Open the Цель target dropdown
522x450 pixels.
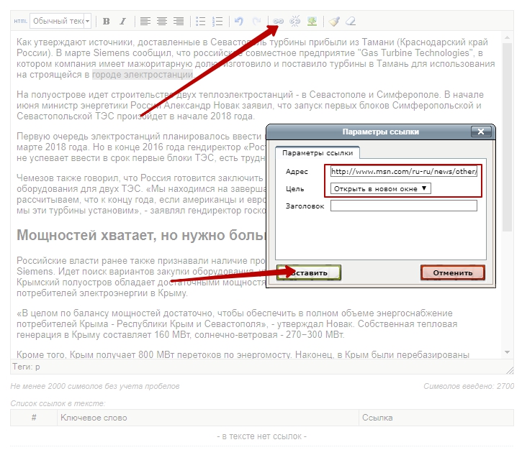coord(380,188)
